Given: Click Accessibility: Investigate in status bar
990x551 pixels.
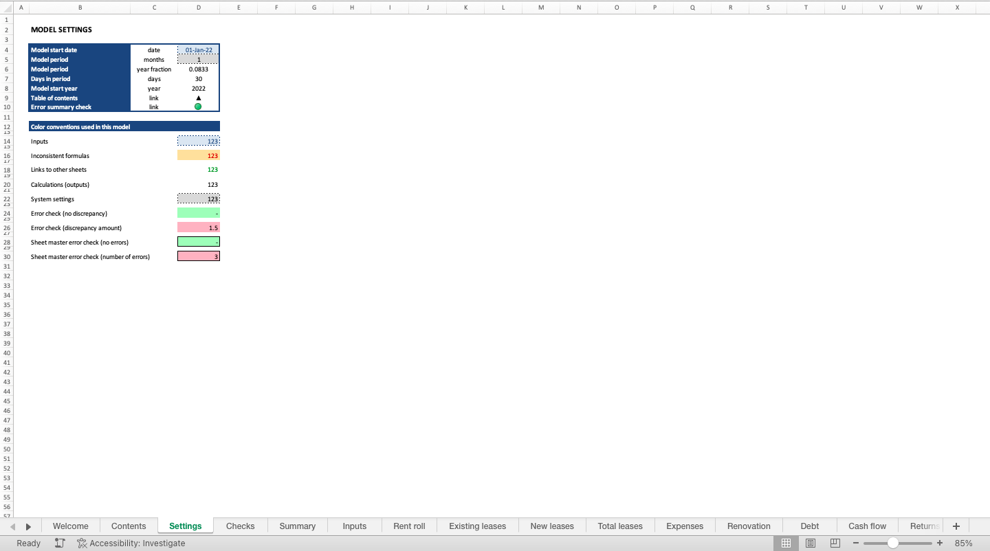Looking at the screenshot, I should coord(131,543).
